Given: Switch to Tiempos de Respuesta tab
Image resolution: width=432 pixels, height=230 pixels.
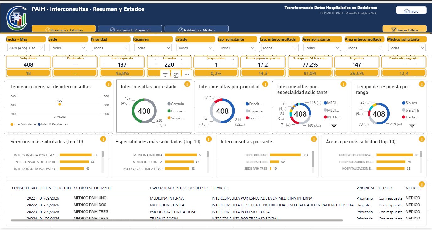Looking at the screenshot, I should 130,29.
